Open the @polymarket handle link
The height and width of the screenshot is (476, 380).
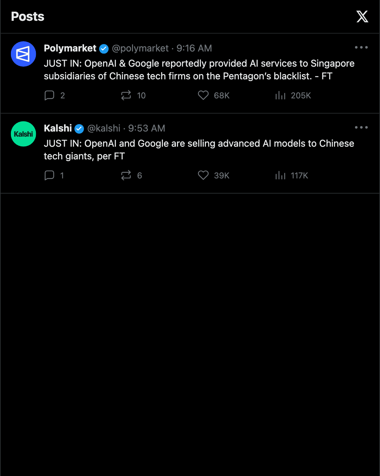(x=140, y=48)
